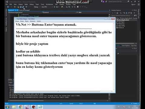Screen dimensions: 145x109
Task: Switch to the Class View tab
Action: (x=134, y=45)
